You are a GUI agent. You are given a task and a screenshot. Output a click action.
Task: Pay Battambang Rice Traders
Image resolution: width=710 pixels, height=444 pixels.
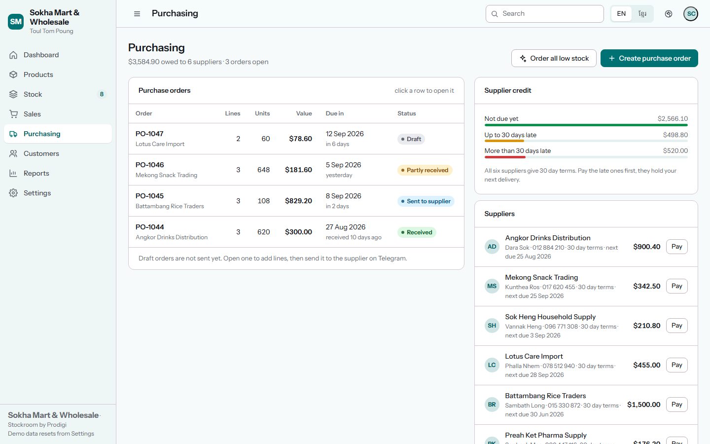[677, 405]
